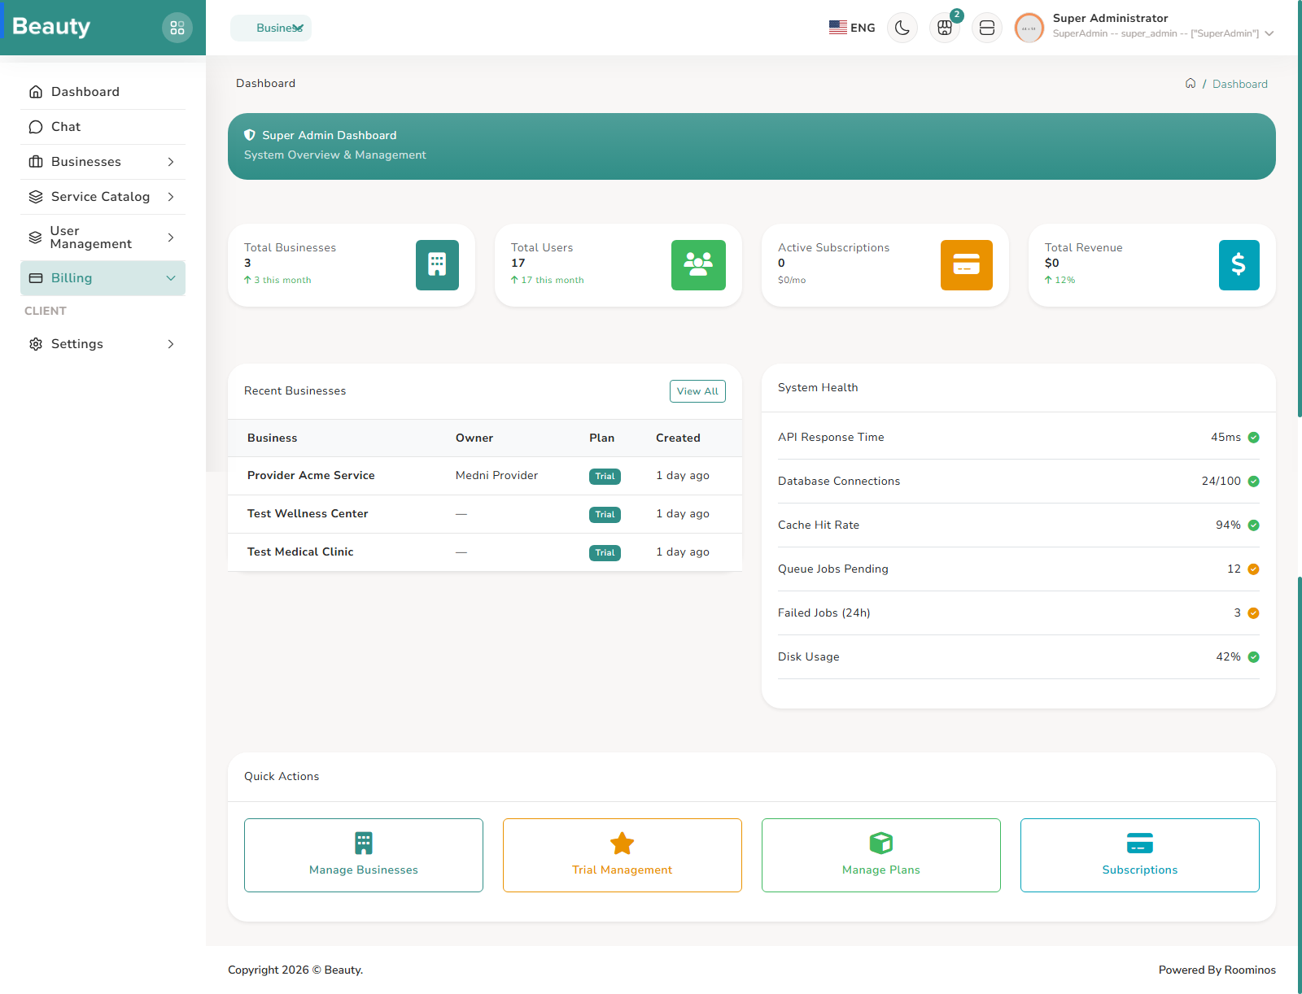Open Trial Management from Quick Actions
Image resolution: width=1302 pixels, height=994 pixels.
coord(622,855)
